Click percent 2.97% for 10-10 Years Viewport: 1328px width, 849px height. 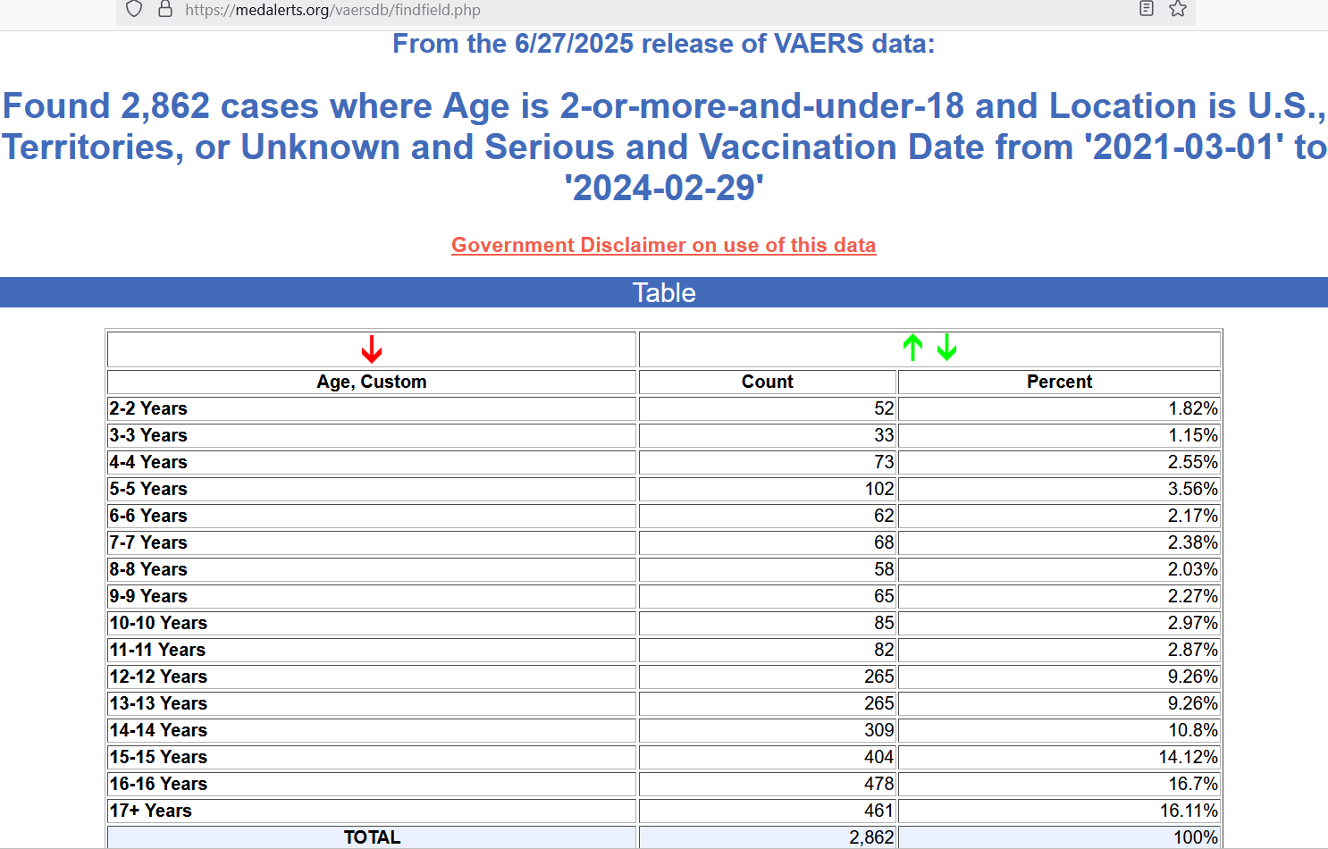[x=1193, y=623]
